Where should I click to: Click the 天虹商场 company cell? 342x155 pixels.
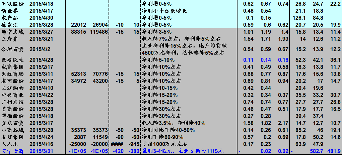tap(12, 74)
